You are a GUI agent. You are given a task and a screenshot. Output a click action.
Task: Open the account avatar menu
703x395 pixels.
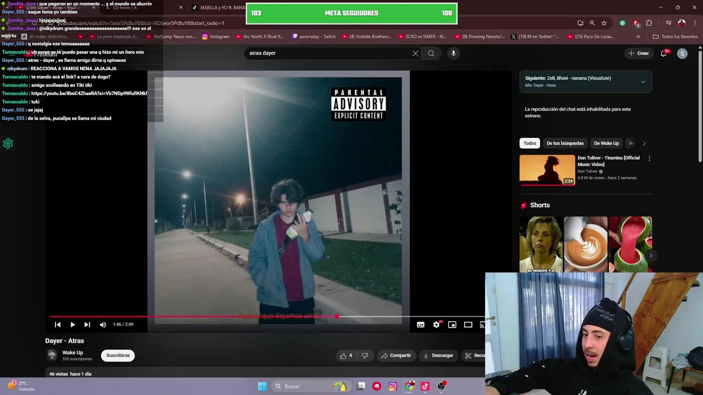[x=682, y=53]
